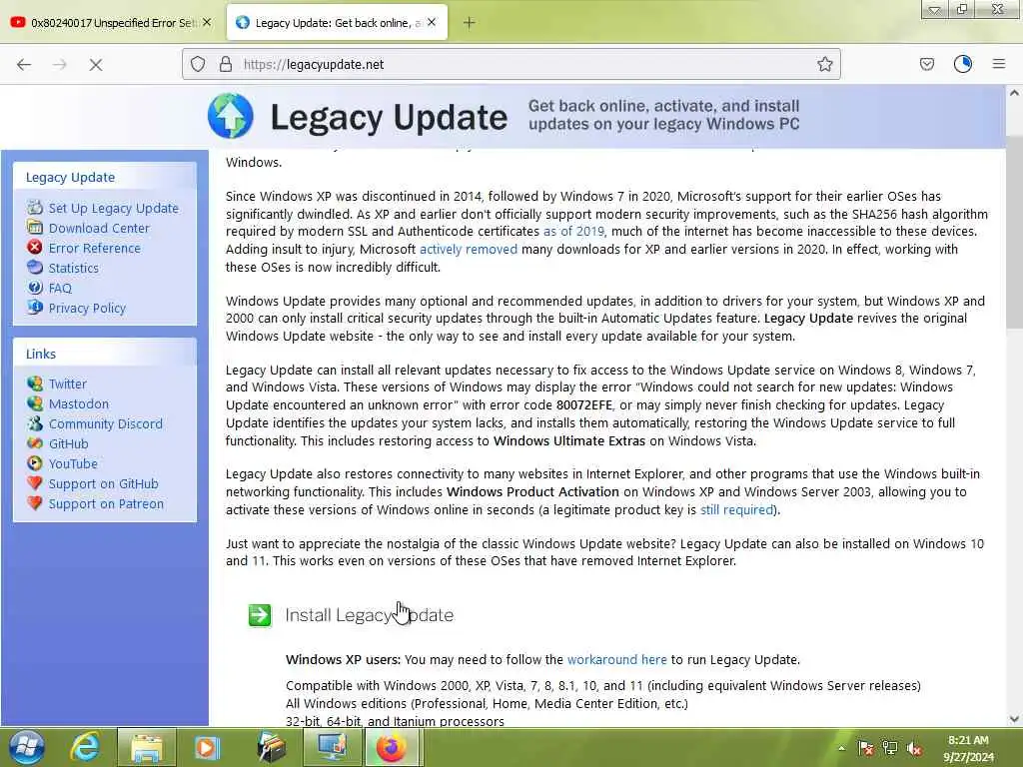View the Statistics page
1023x767 pixels.
[x=74, y=268]
